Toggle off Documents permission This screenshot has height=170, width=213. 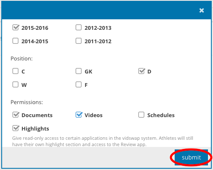16,115
